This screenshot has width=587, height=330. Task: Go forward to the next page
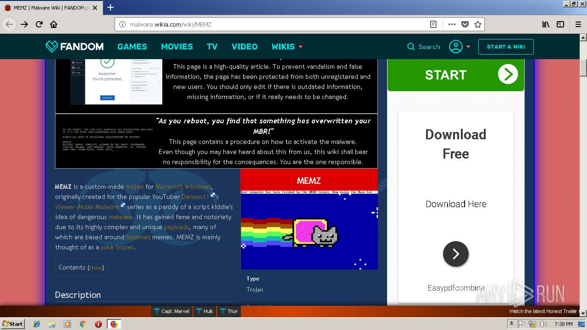[x=24, y=24]
